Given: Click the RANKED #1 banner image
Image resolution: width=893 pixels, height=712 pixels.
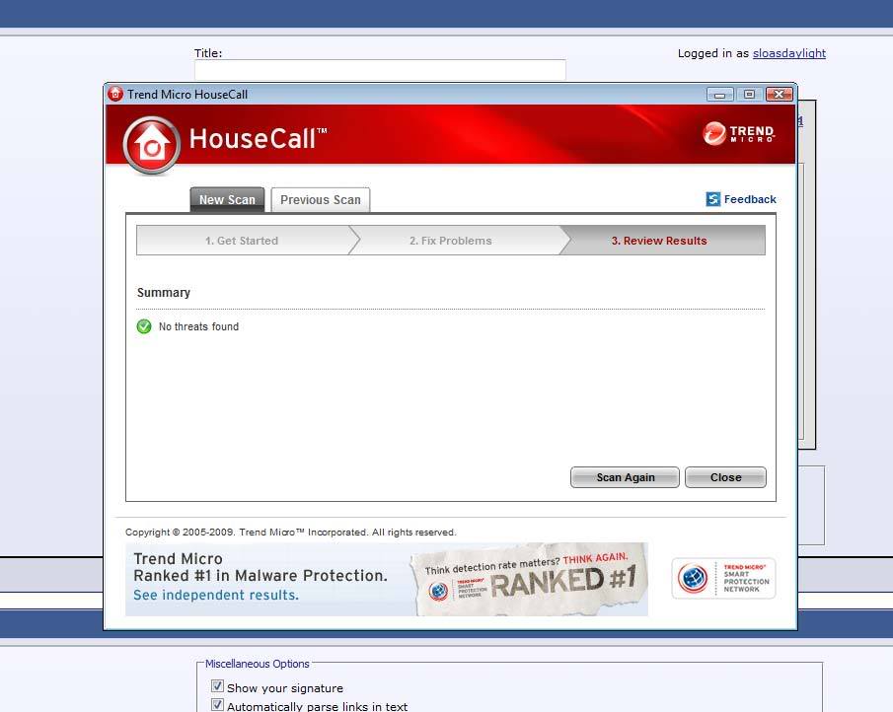Looking at the screenshot, I should (529, 580).
